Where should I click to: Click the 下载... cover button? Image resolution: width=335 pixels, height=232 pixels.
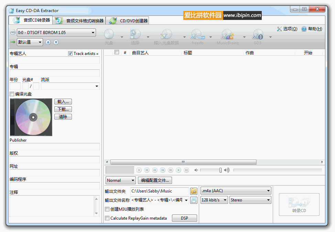(x=63, y=109)
